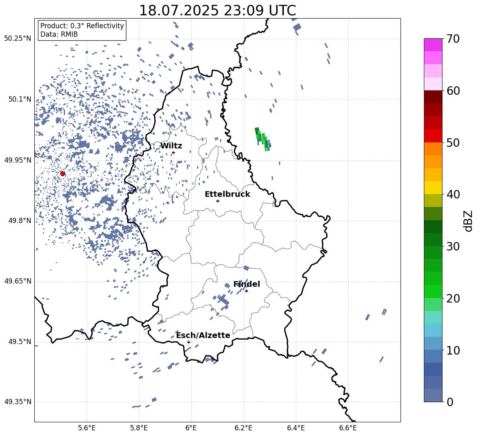Select the Ettelbruck city label
Screen dimensions: 478x436
coord(227,194)
